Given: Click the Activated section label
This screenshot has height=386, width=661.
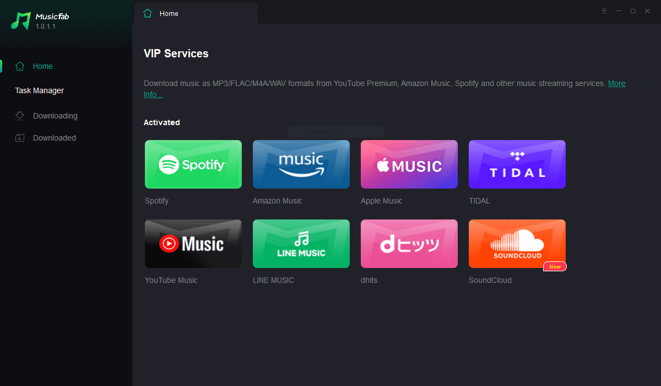Looking at the screenshot, I should tap(162, 122).
